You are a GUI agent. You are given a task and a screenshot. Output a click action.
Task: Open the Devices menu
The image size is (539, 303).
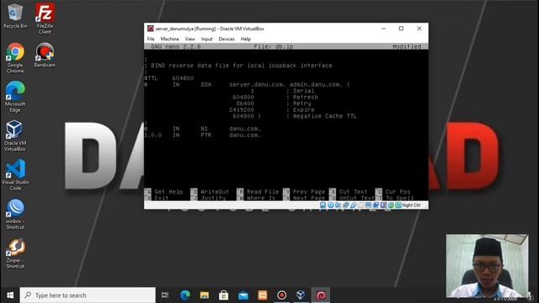point(227,39)
